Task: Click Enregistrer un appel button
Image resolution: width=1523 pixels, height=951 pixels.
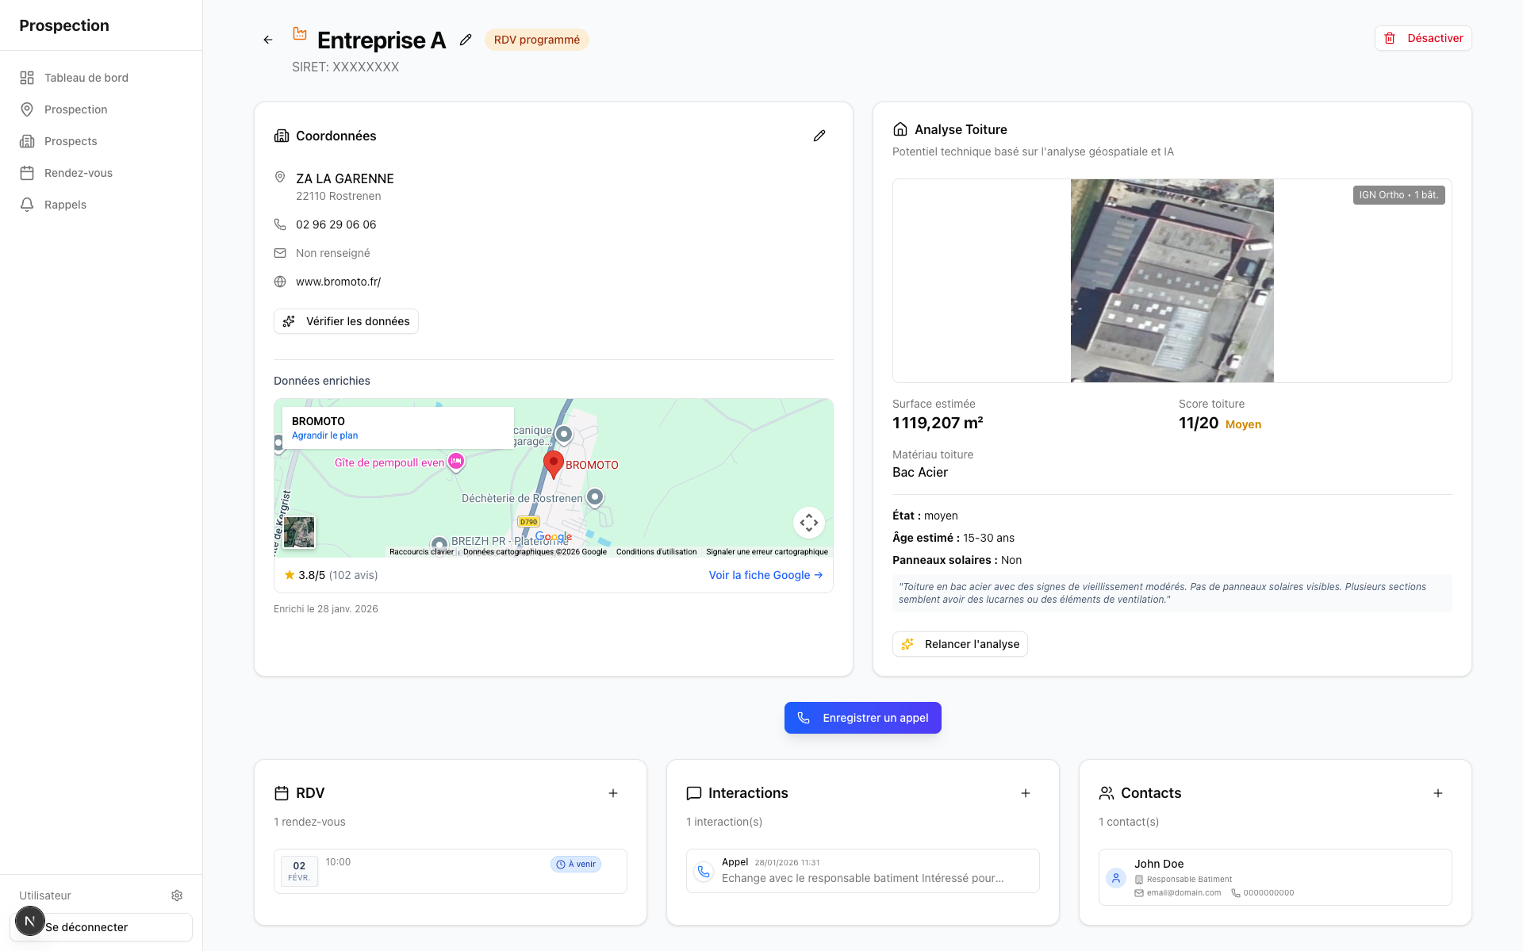Action: [x=862, y=718]
